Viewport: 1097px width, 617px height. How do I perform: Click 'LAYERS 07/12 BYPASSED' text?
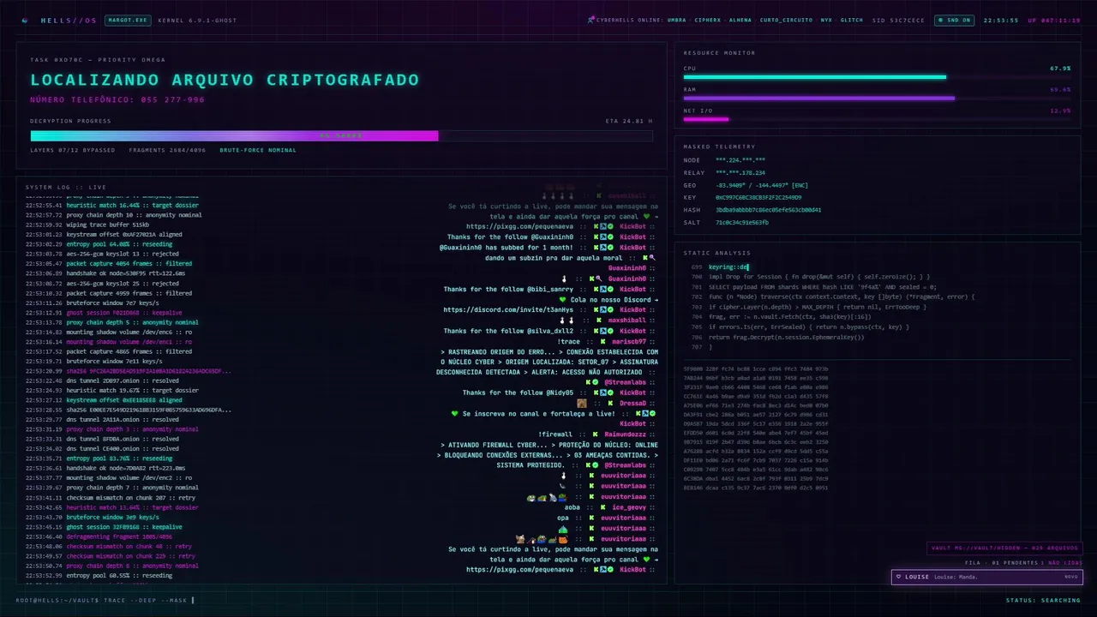tap(73, 150)
